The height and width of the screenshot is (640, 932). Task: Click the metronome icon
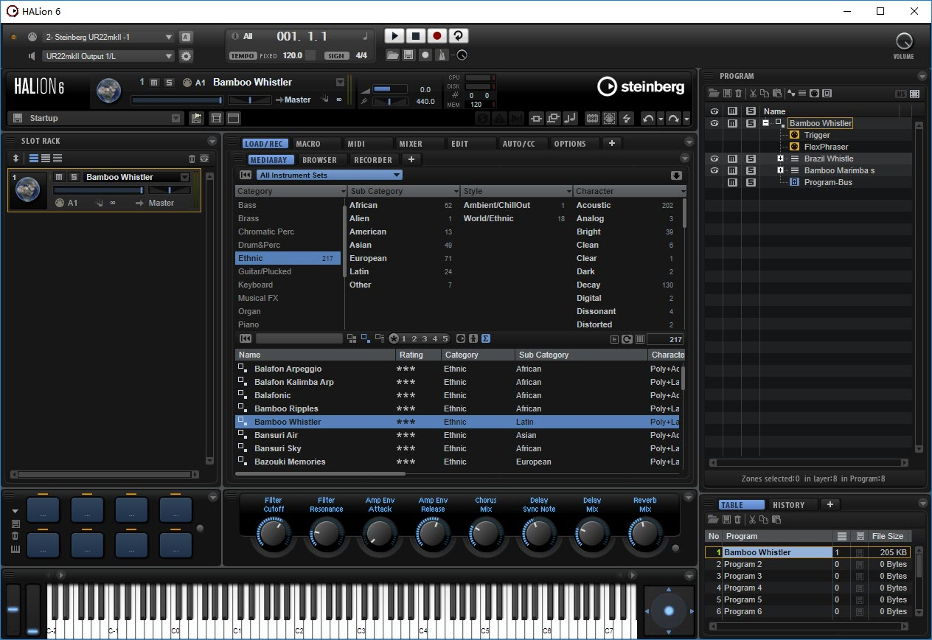[442, 55]
